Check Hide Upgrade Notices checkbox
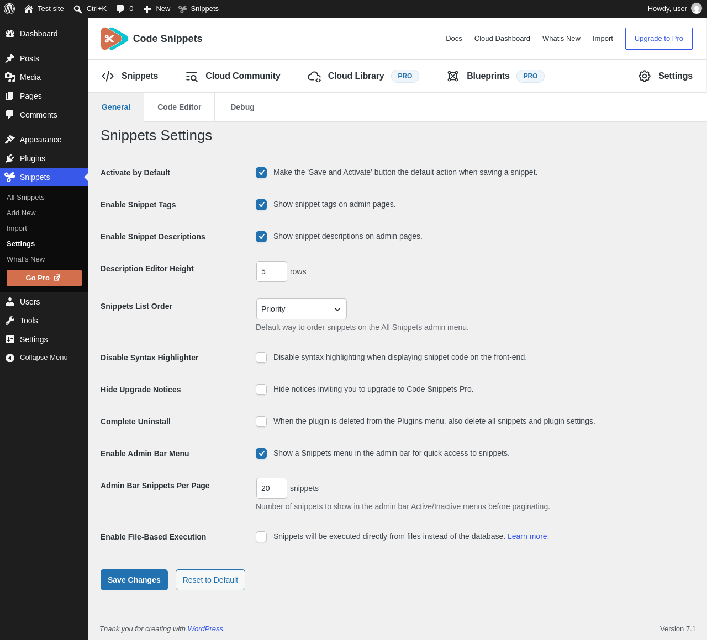 click(261, 390)
